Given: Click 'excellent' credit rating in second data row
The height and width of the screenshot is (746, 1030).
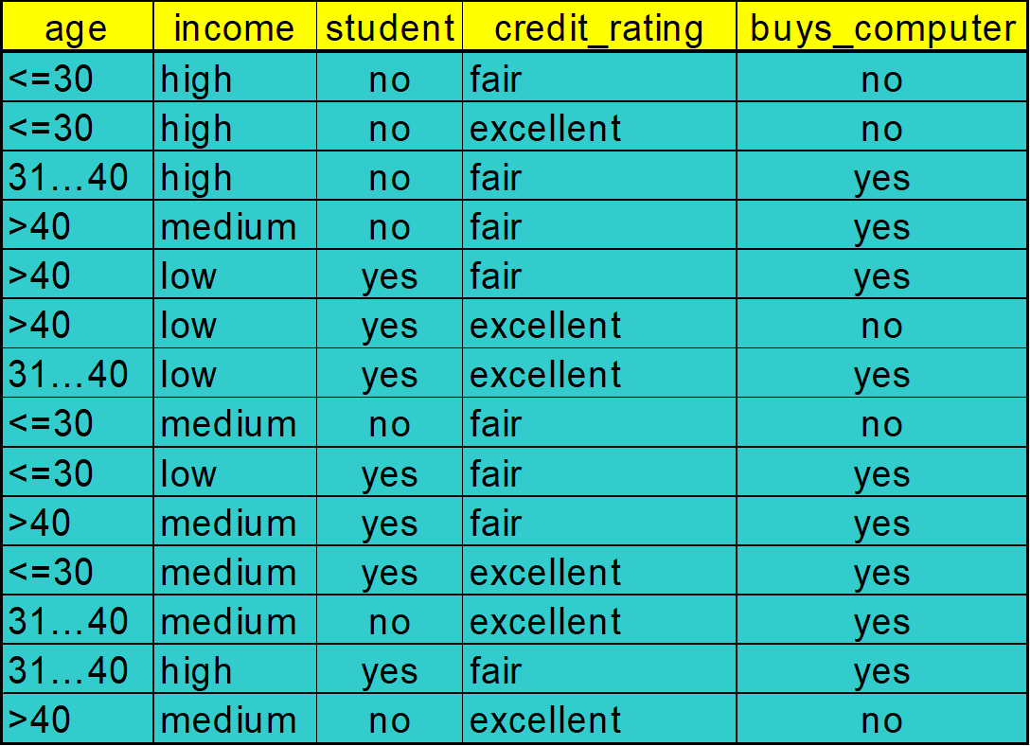Looking at the screenshot, I should [x=545, y=129].
